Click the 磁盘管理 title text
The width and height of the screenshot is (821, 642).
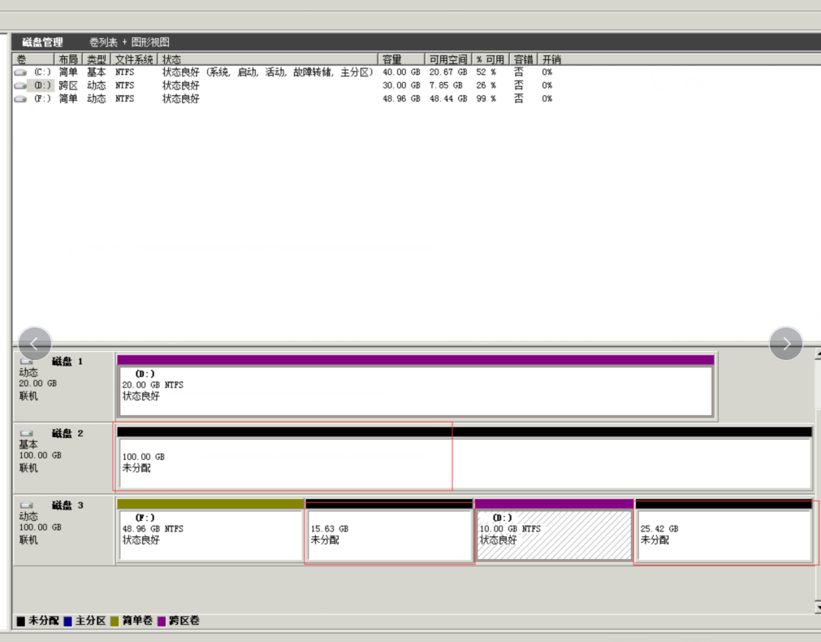click(x=42, y=42)
